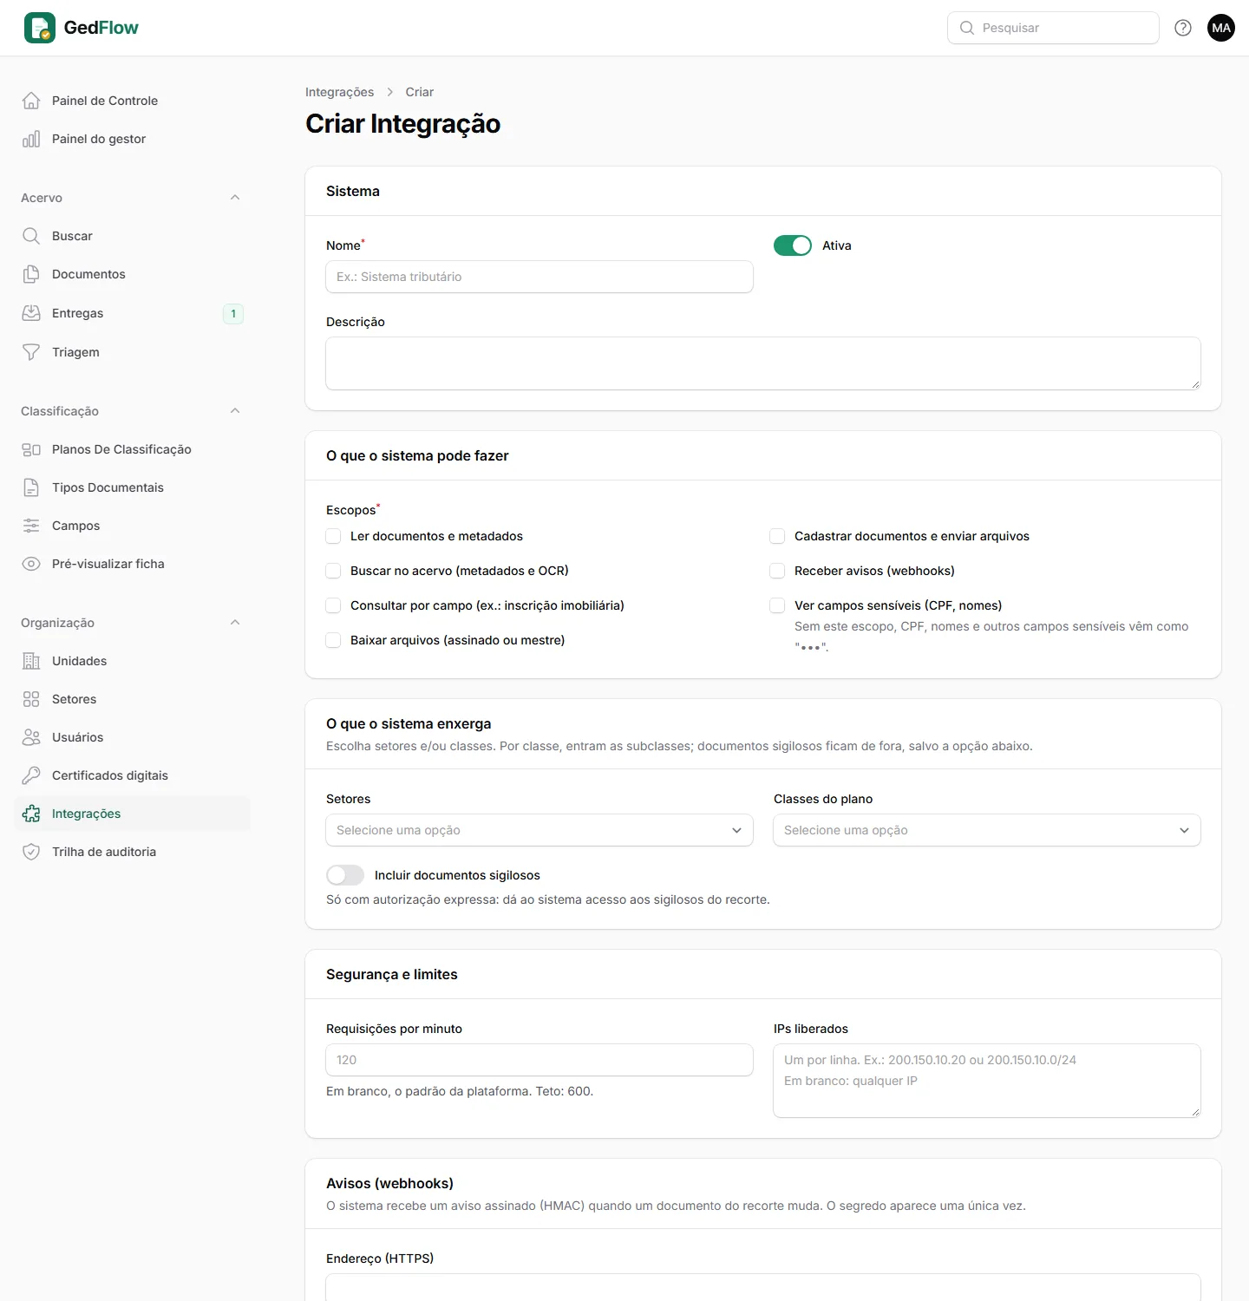Check Cadastrar documentos e enviar arquivos
The image size is (1249, 1301).
click(777, 536)
